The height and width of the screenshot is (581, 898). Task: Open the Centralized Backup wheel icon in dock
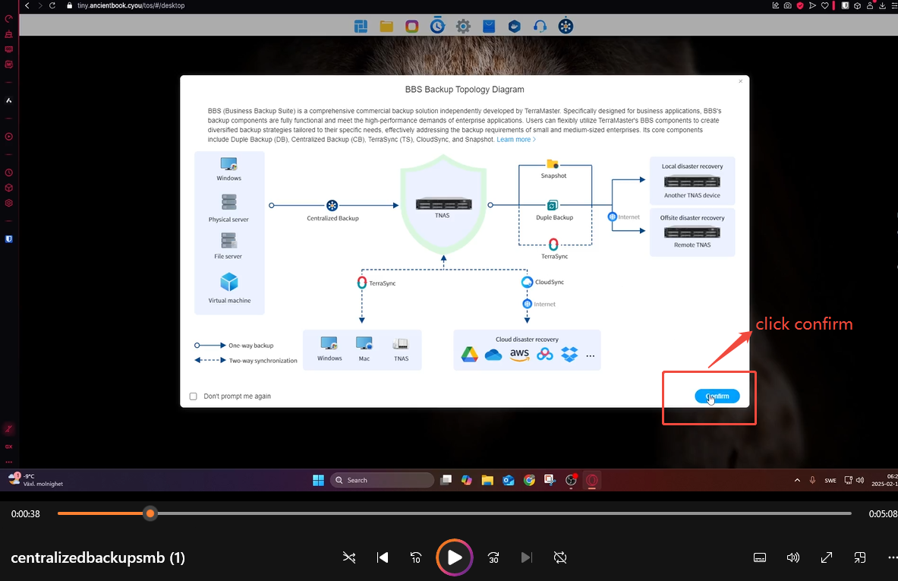566,26
